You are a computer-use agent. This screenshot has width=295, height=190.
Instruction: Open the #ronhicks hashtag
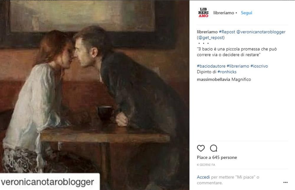(x=227, y=72)
